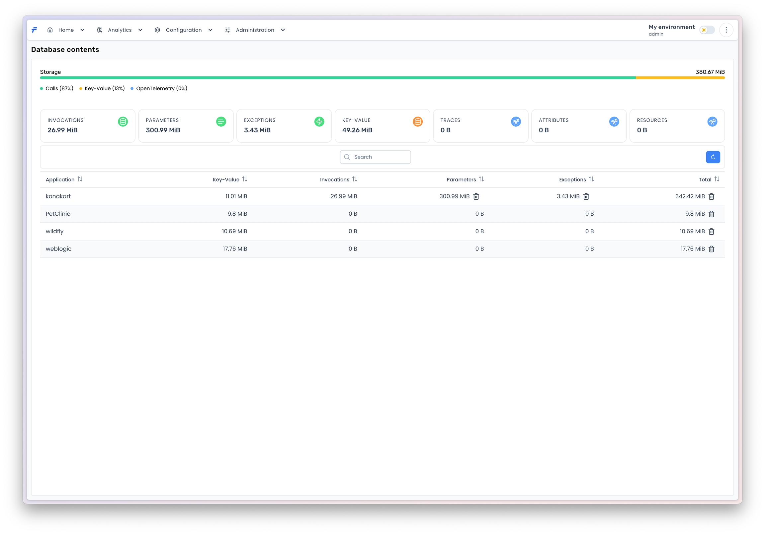
Task: Click the app logo in navbar
Action: [34, 30]
